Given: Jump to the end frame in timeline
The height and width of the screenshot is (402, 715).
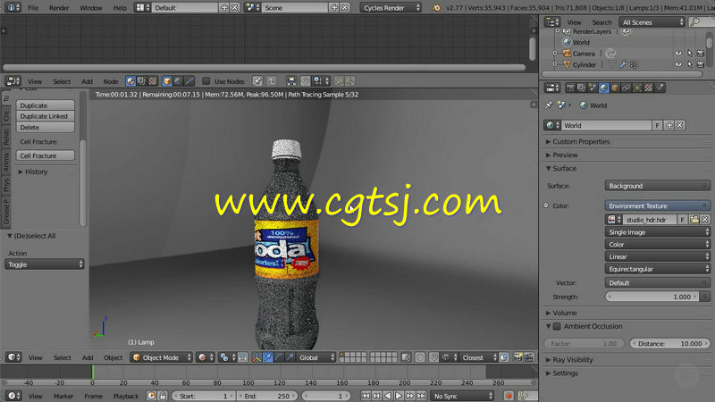Looking at the screenshot, I should (421, 396).
